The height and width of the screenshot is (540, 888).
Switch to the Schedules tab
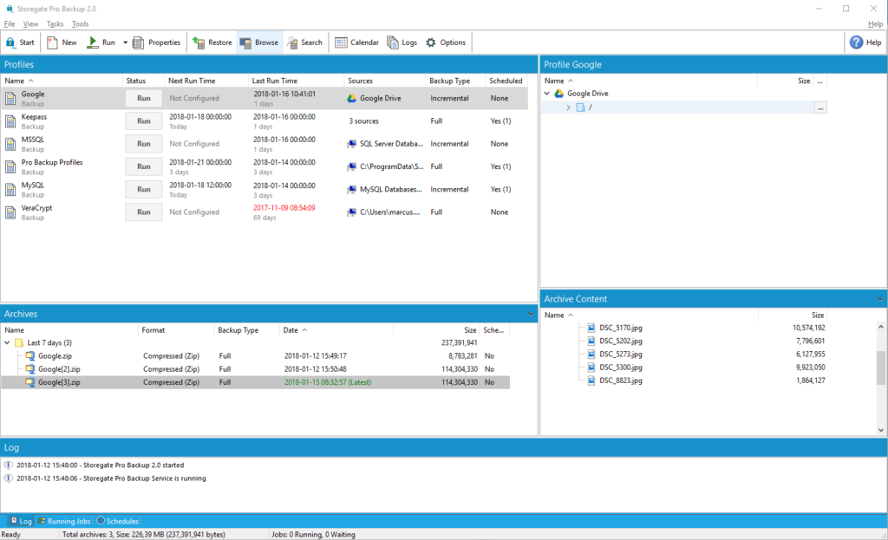point(117,521)
